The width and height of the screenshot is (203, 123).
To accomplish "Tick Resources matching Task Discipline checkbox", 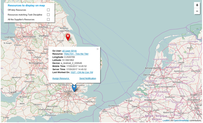I will click(48, 15).
